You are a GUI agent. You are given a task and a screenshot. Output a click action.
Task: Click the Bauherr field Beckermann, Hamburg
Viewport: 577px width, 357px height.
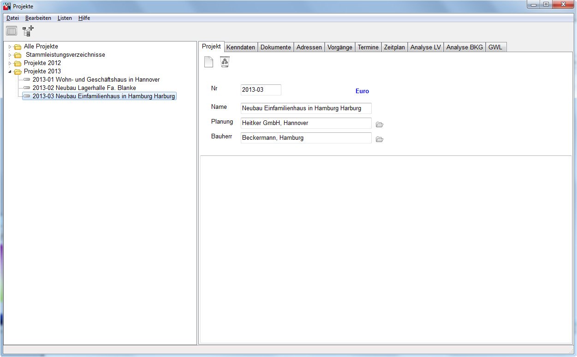click(306, 138)
